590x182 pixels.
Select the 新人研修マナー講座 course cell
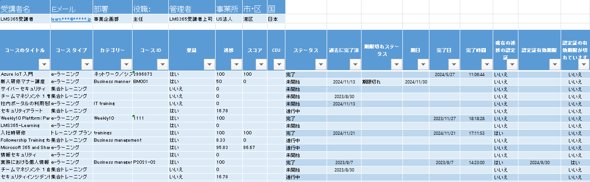25,81
